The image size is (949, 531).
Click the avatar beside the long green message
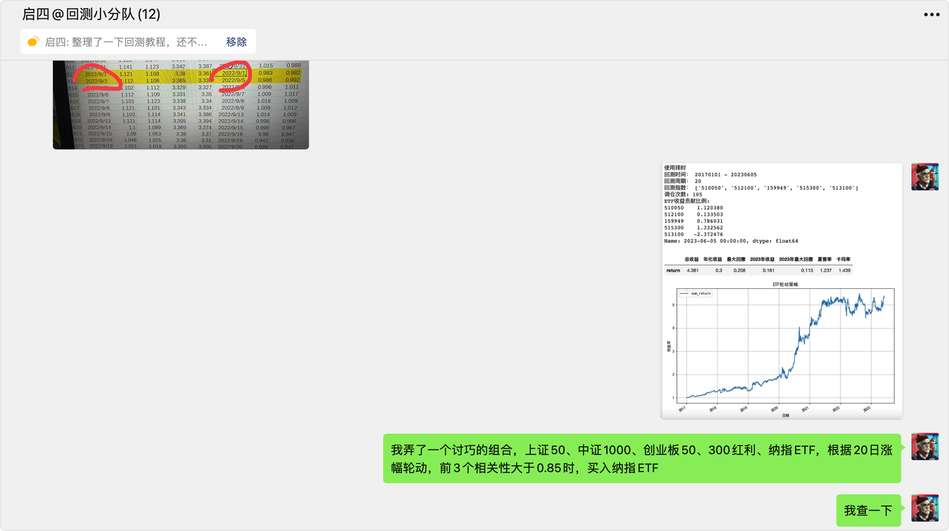tap(925, 446)
